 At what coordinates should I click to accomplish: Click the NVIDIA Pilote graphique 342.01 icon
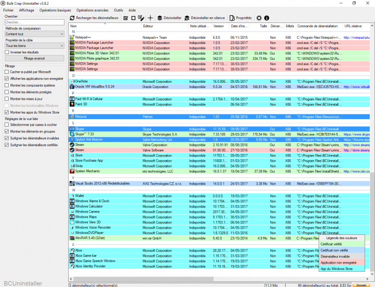[x=72, y=58]
